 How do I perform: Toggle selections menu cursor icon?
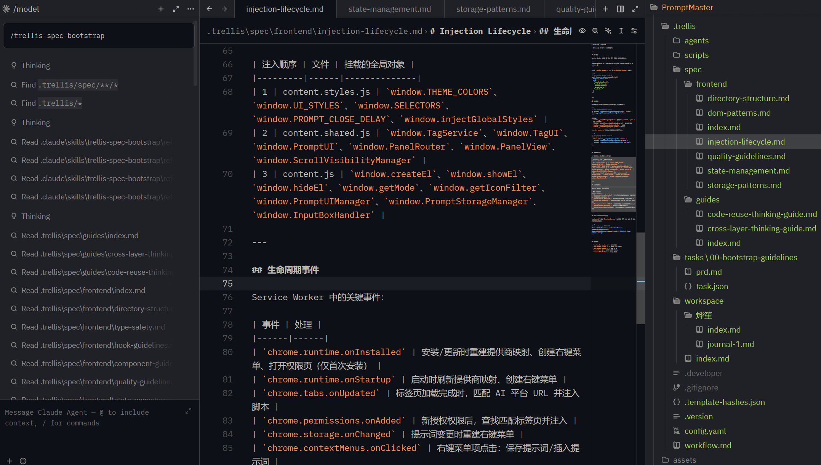point(621,31)
